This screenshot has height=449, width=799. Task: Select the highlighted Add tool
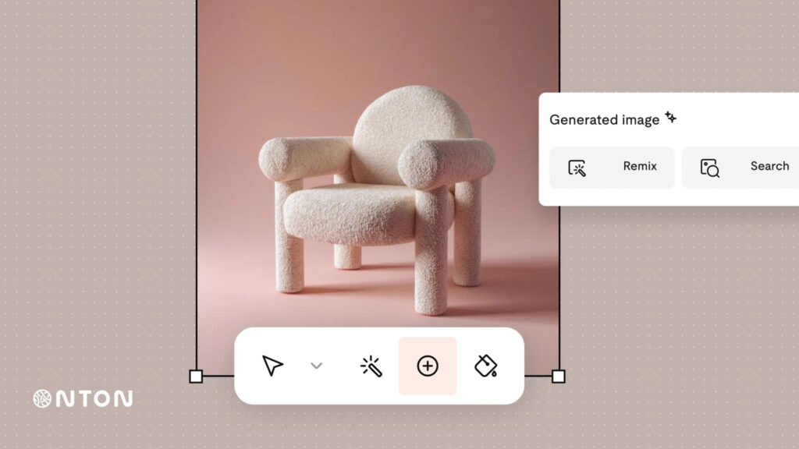click(x=428, y=365)
